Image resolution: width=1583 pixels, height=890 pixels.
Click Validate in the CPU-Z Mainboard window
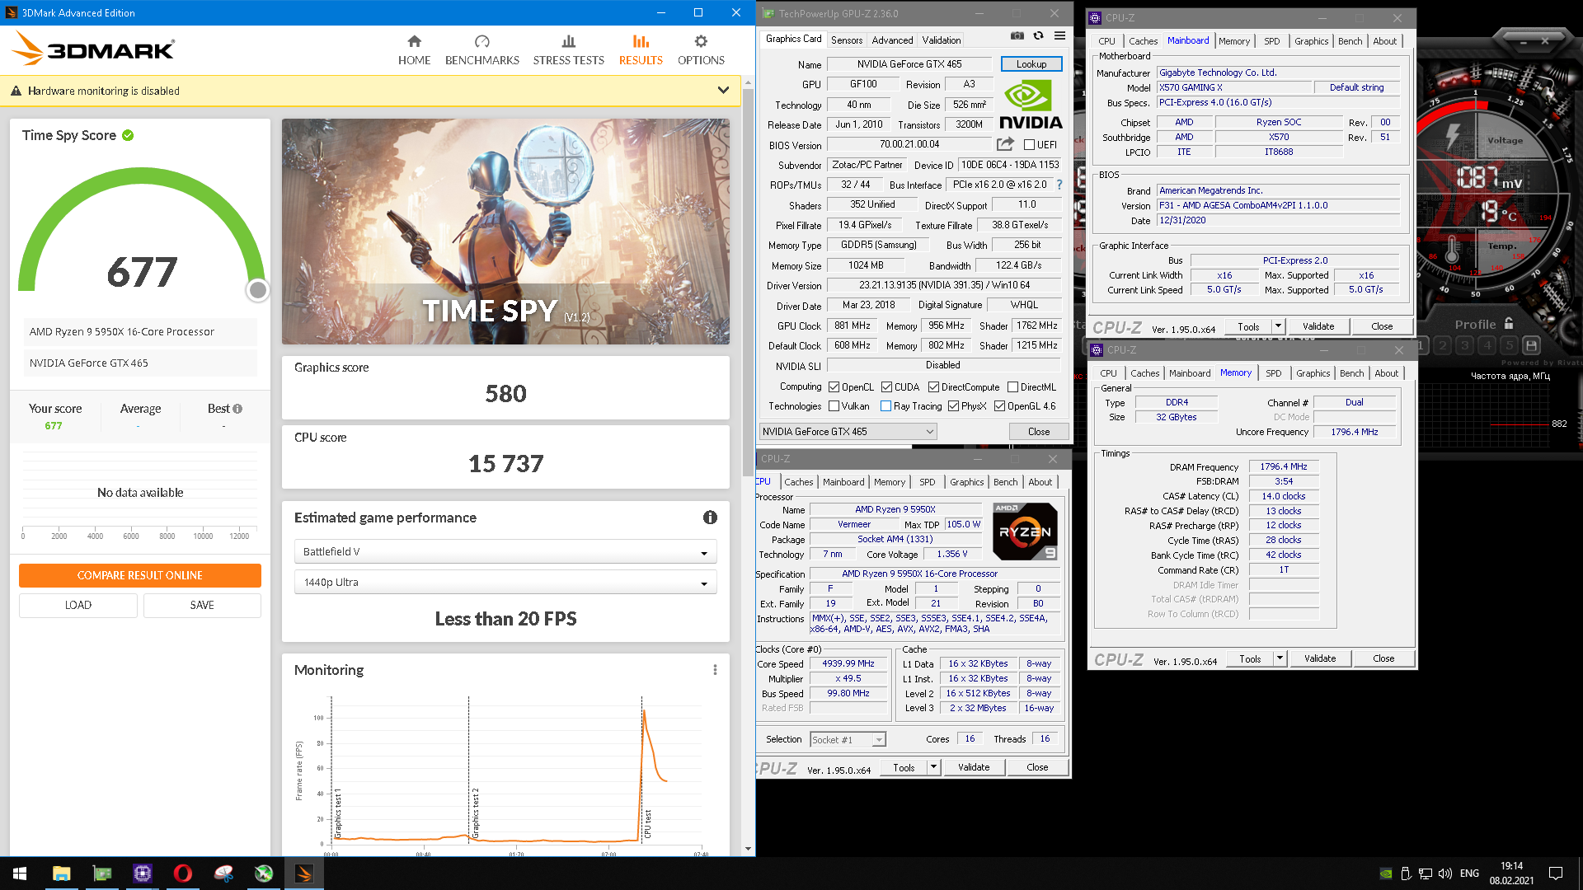click(1318, 326)
